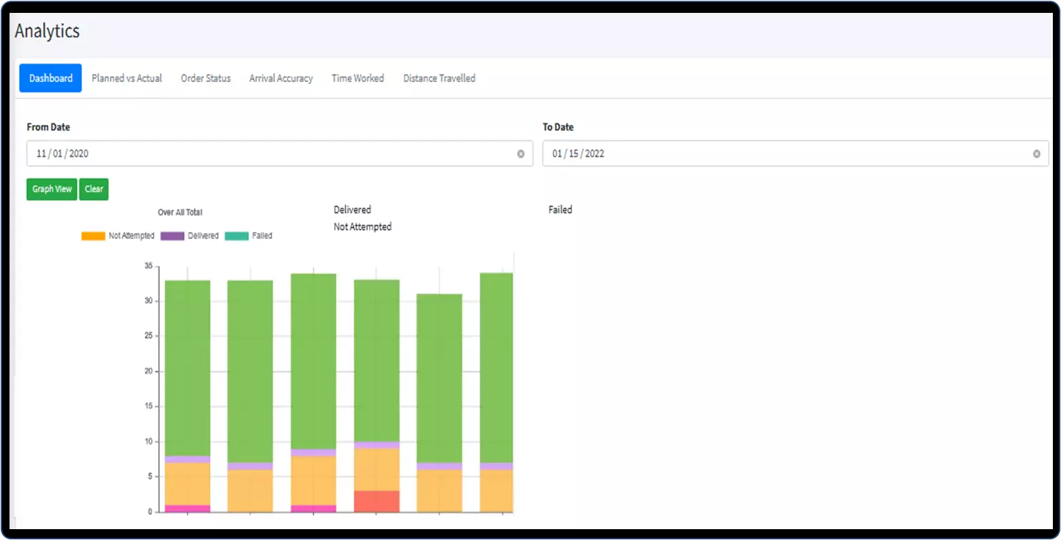
Task: Click the To Date input field
Action: coord(795,153)
